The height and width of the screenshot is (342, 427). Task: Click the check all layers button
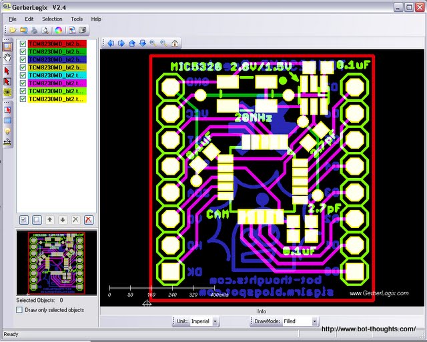pos(24,220)
